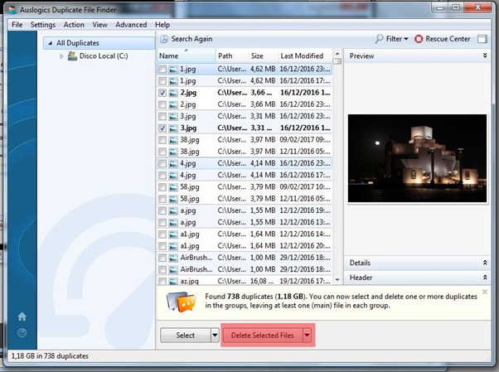The width and height of the screenshot is (499, 372).
Task: Open the File menu
Action: pos(17,25)
